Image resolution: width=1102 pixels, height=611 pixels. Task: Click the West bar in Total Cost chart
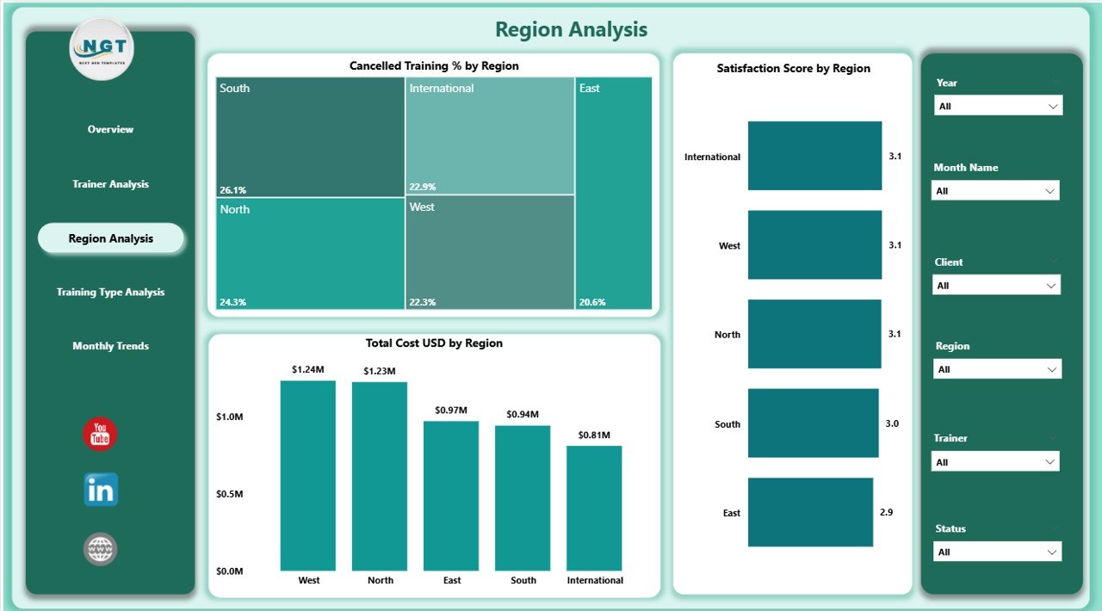(307, 473)
